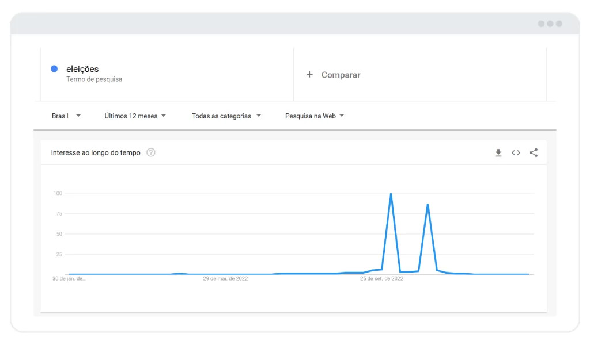Open help icon next to Interesse ao longo do tempo
The height and width of the screenshot is (345, 590).
[x=151, y=152]
